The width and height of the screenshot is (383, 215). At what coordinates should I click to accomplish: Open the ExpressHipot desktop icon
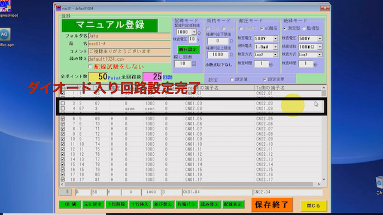click(x=5, y=7)
